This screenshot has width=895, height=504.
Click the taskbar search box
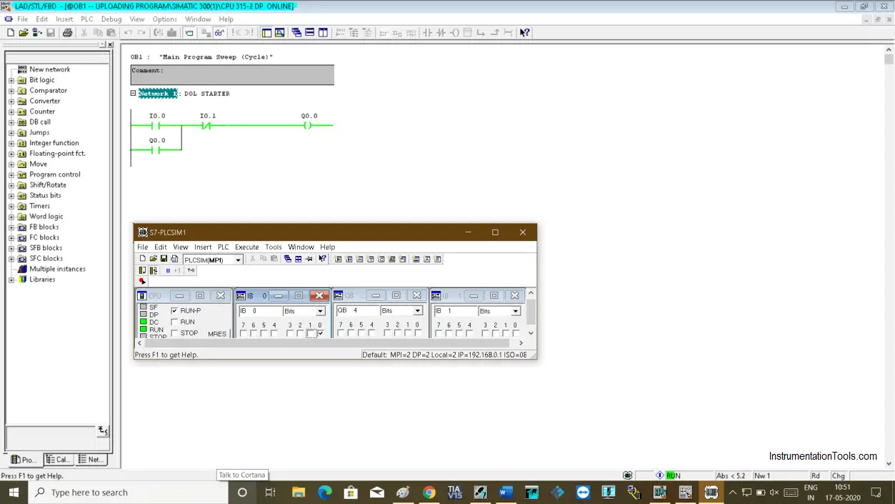coord(129,492)
